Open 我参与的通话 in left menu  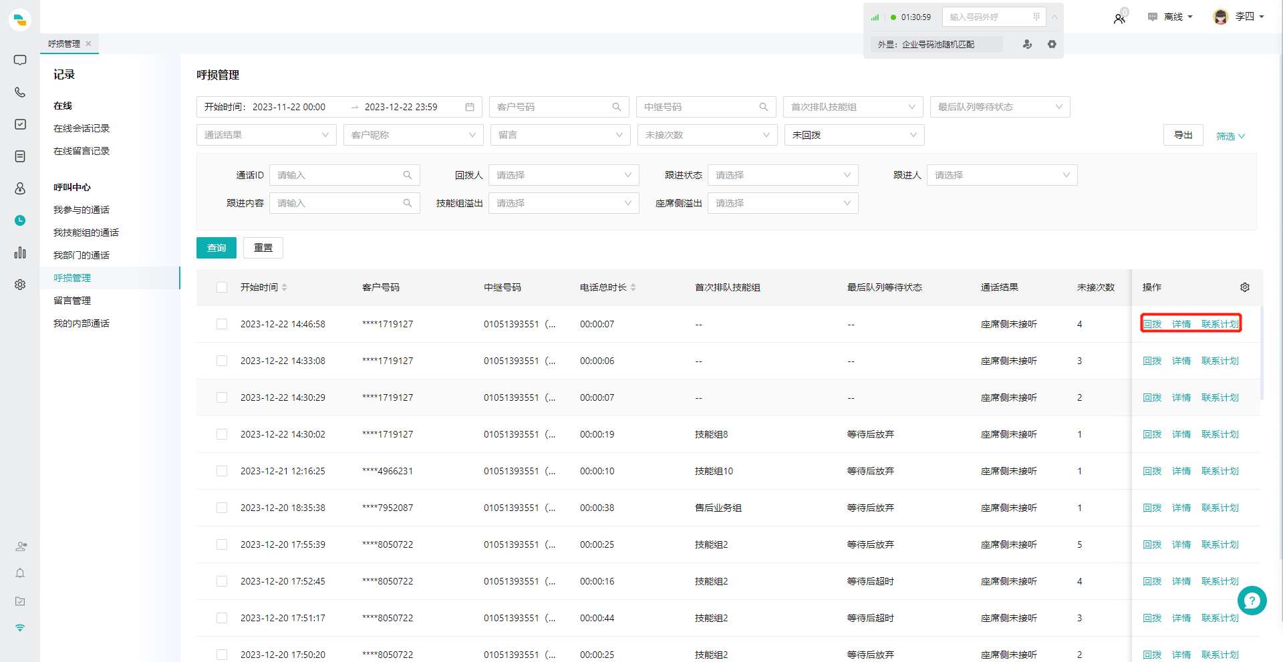click(x=82, y=210)
